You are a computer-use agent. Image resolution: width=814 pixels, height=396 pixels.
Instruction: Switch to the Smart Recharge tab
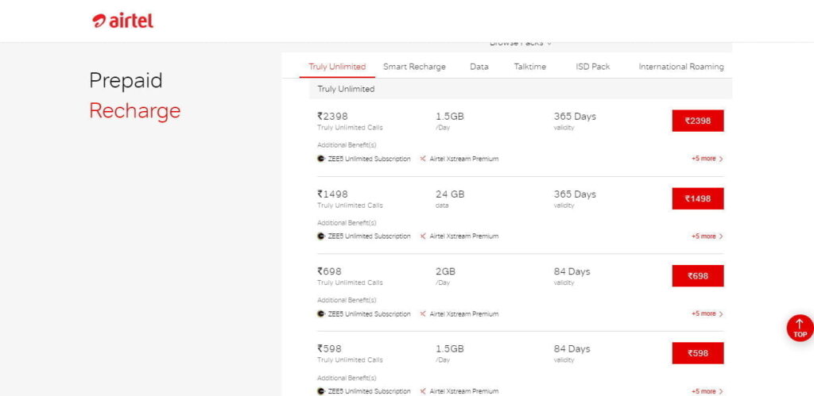[414, 67]
